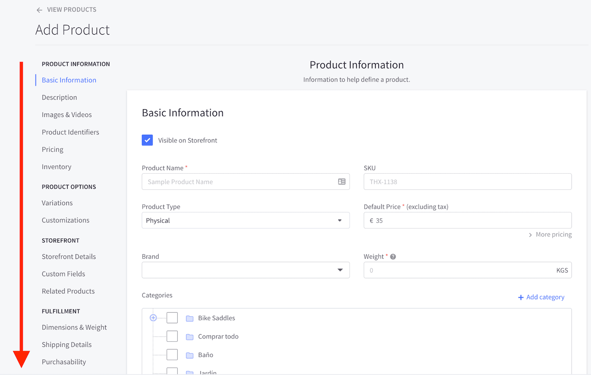The image size is (591, 375).
Task: Click the Comprar todo folder icon
Action: coord(190,337)
